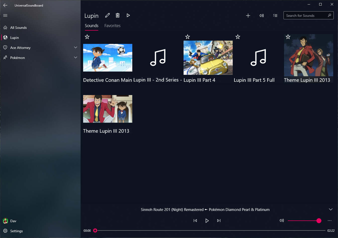Adjust the pink volume slider
This screenshot has width=338, height=238.
(304, 221)
